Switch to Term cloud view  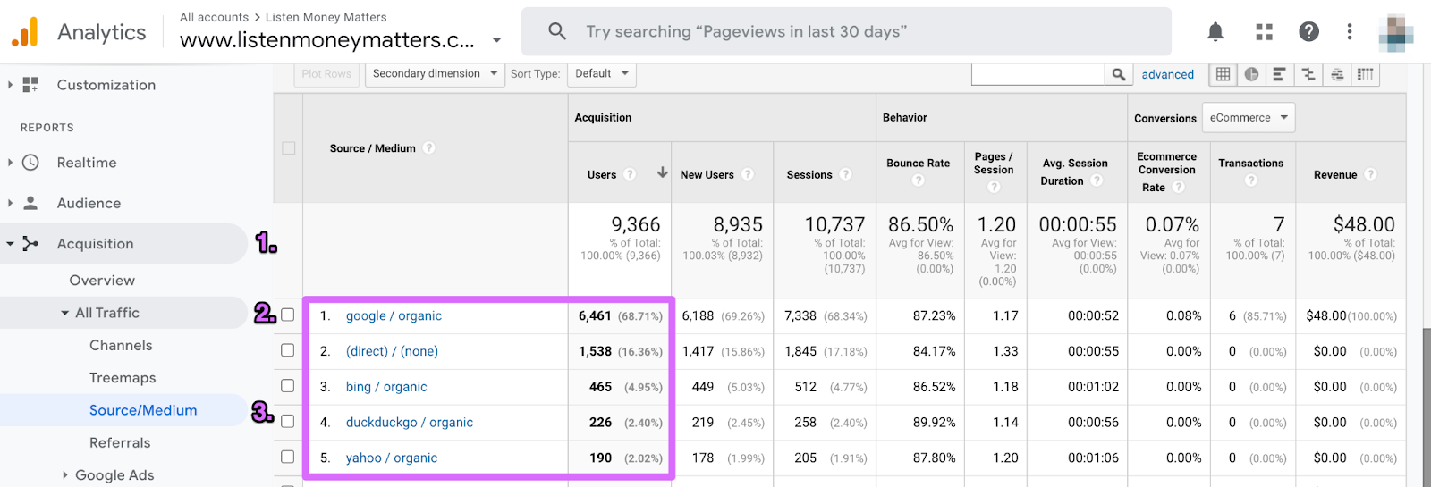pyautogui.click(x=1337, y=74)
